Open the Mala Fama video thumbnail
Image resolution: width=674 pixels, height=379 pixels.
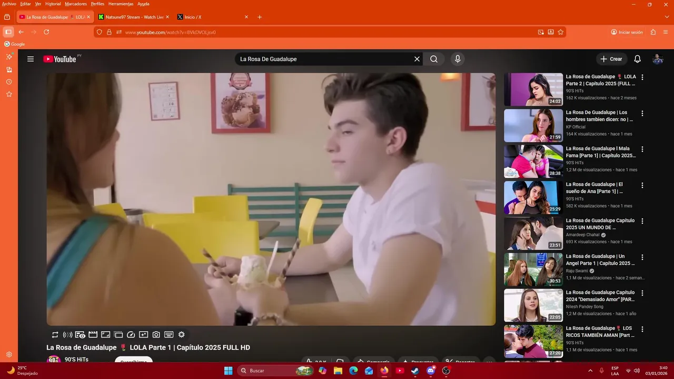point(533,162)
